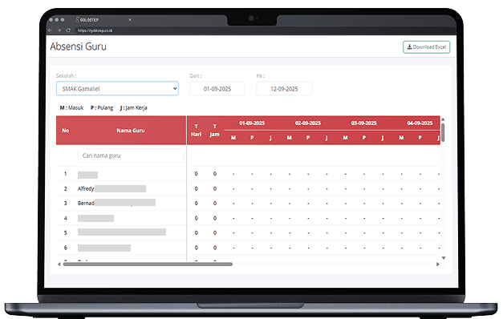503x319 pixels.
Task: Click the 01-09-2025 date header
Action: [x=252, y=123]
